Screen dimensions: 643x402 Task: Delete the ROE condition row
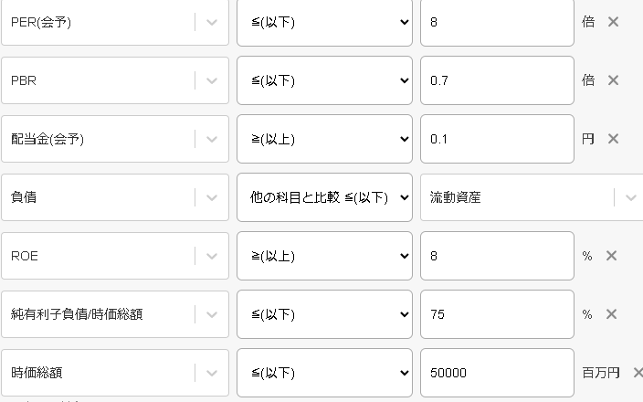click(x=613, y=256)
